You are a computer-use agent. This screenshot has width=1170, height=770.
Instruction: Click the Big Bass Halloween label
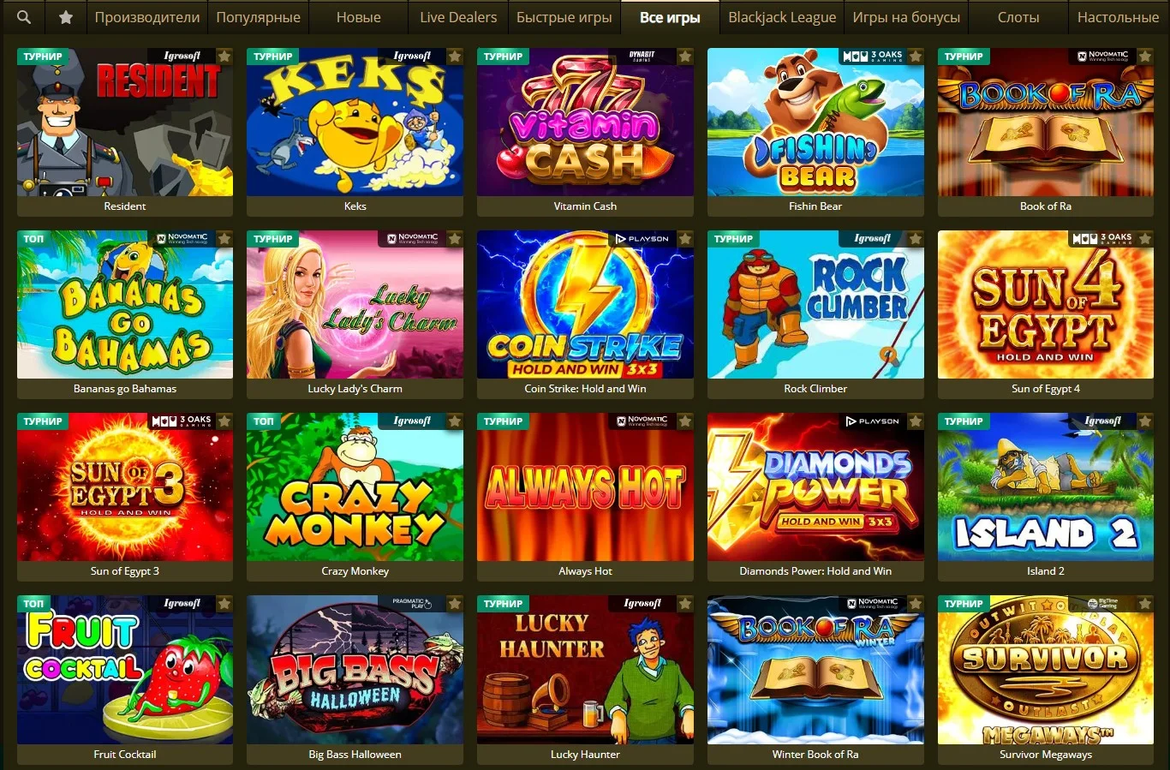(x=355, y=755)
